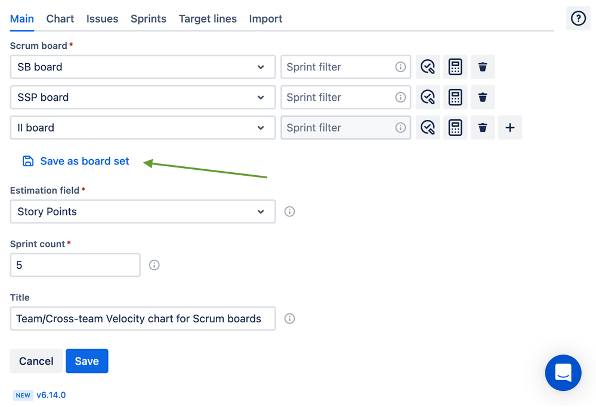Delete the SB board row
The height and width of the screenshot is (407, 596).
pyautogui.click(x=483, y=67)
